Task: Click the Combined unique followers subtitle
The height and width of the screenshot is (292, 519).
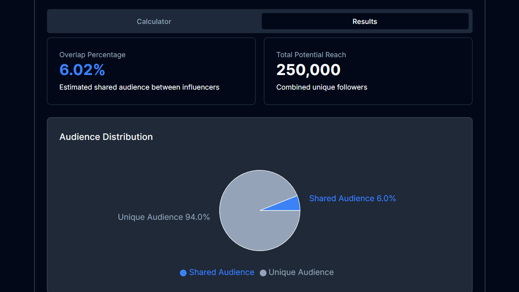Action: pyautogui.click(x=322, y=87)
